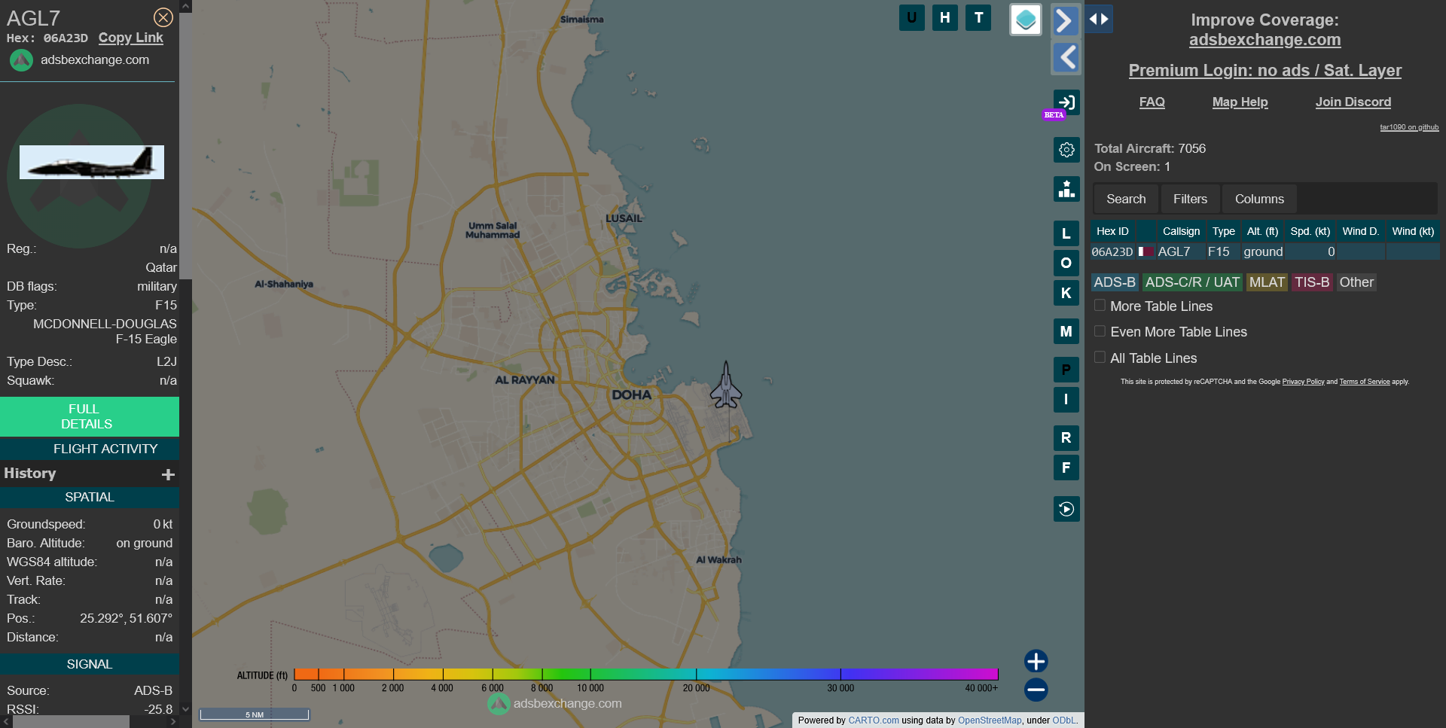Toggle the I map option
The height and width of the screenshot is (728, 1446).
(x=1066, y=400)
